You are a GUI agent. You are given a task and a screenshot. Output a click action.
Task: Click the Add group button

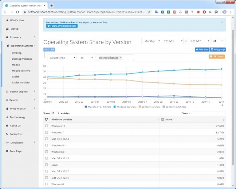(x=218, y=50)
